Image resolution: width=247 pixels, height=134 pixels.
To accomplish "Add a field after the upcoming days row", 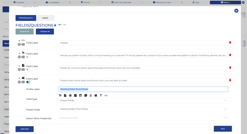I will point(19,70).
